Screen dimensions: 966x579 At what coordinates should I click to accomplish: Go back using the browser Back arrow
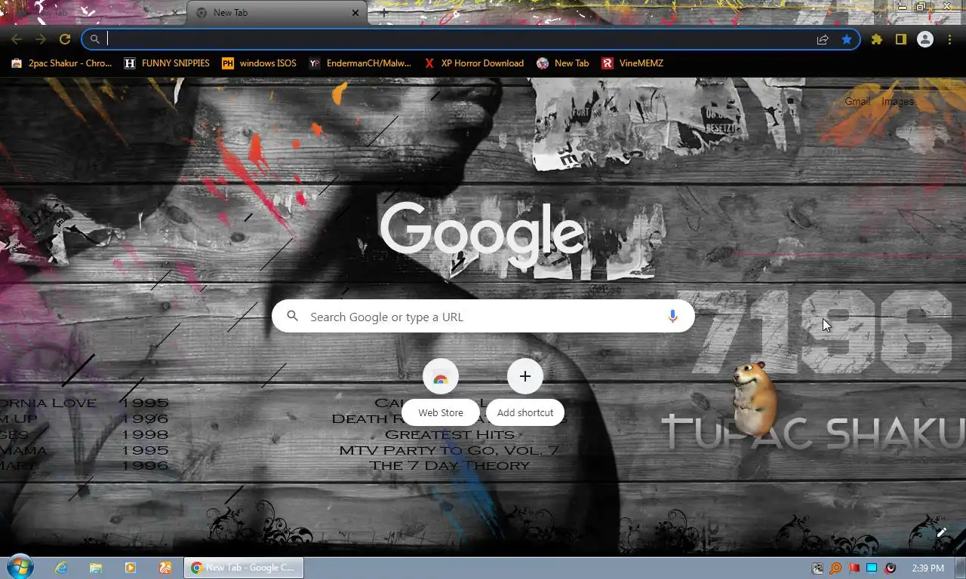click(17, 39)
